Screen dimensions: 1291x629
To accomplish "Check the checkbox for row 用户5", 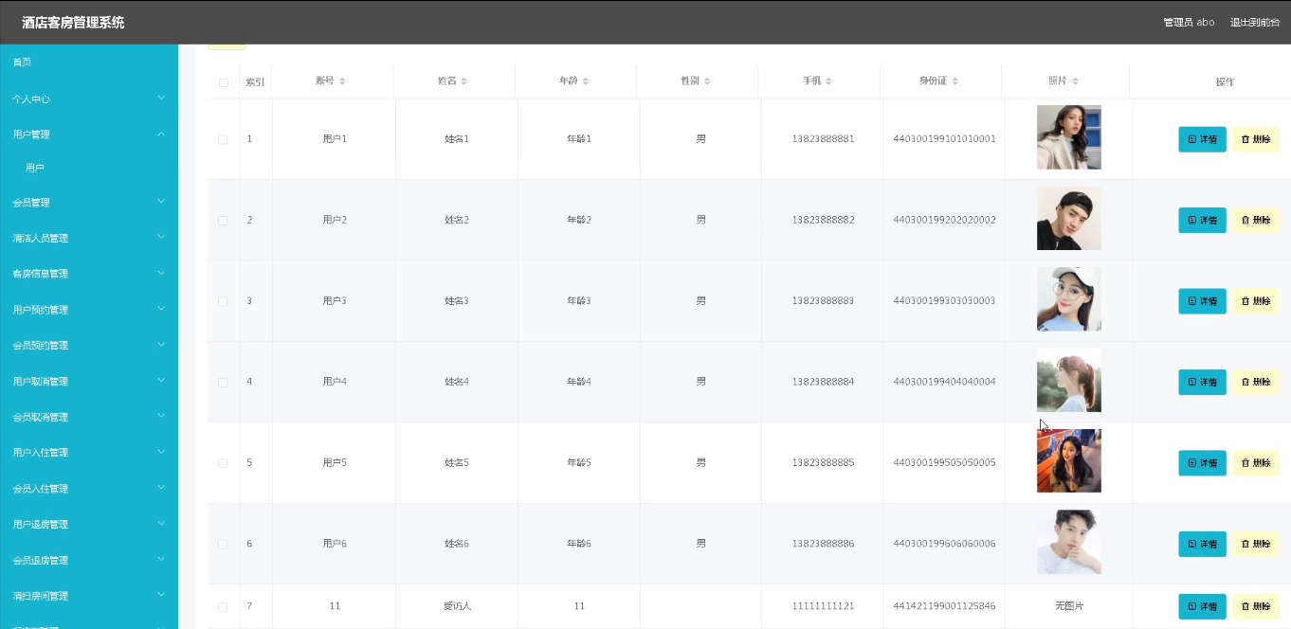I will pyautogui.click(x=223, y=463).
